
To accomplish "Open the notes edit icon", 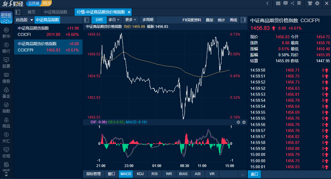I will click(299, 3).
